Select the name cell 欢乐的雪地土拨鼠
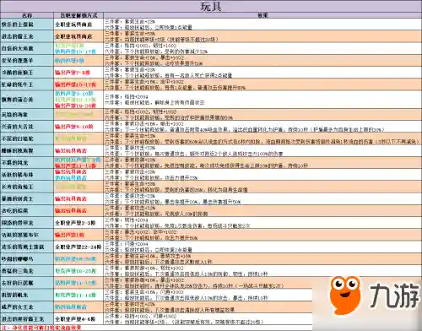 pos(27,247)
